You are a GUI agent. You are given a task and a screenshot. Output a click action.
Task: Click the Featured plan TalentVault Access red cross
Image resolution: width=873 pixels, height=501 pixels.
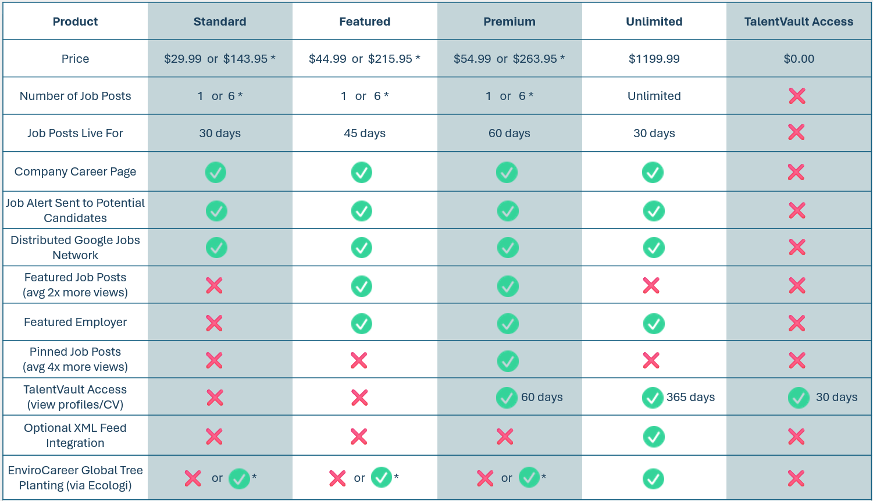(x=359, y=398)
